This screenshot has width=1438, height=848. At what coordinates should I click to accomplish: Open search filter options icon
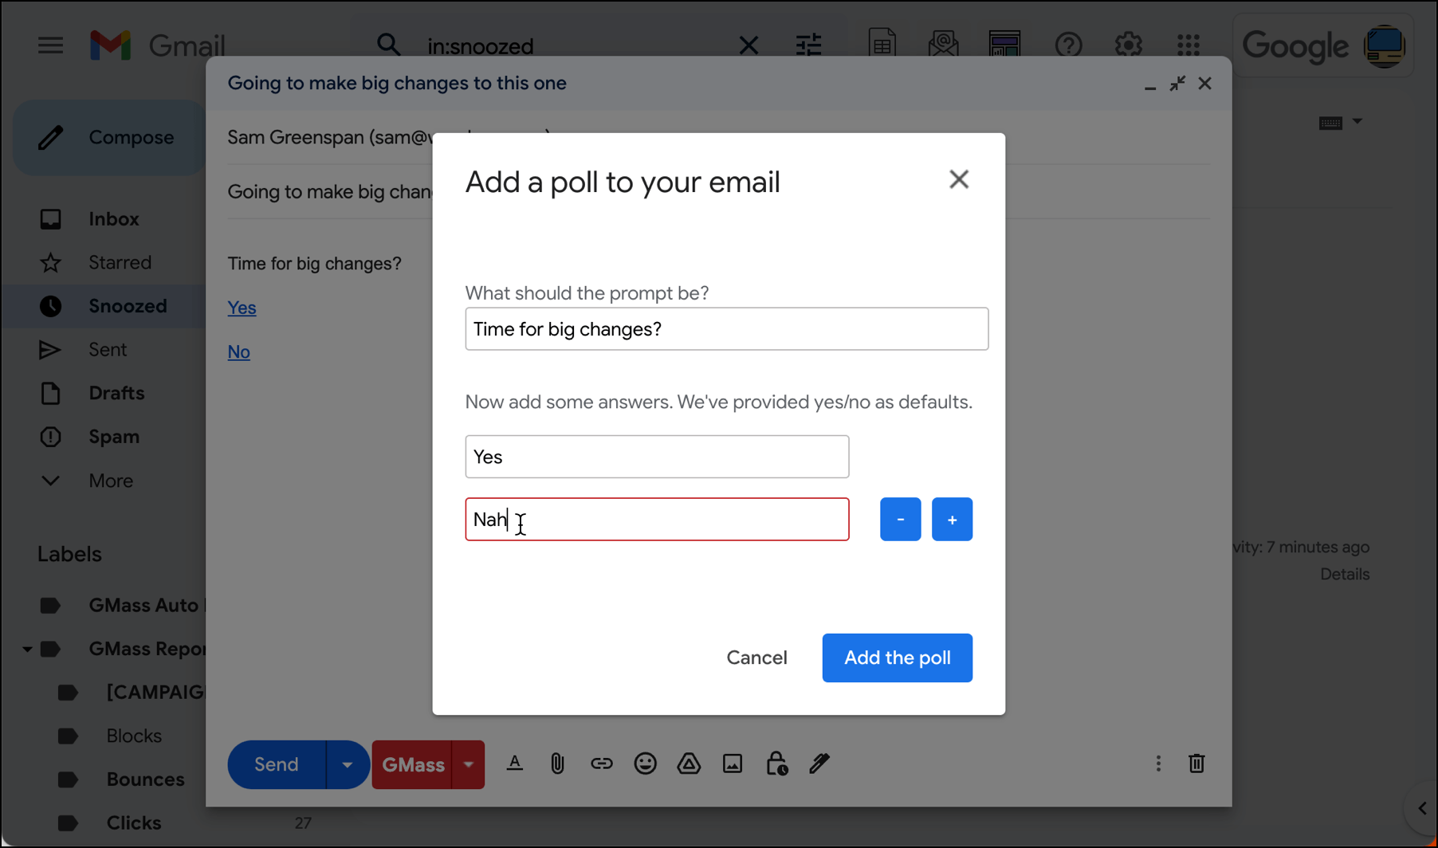click(808, 45)
